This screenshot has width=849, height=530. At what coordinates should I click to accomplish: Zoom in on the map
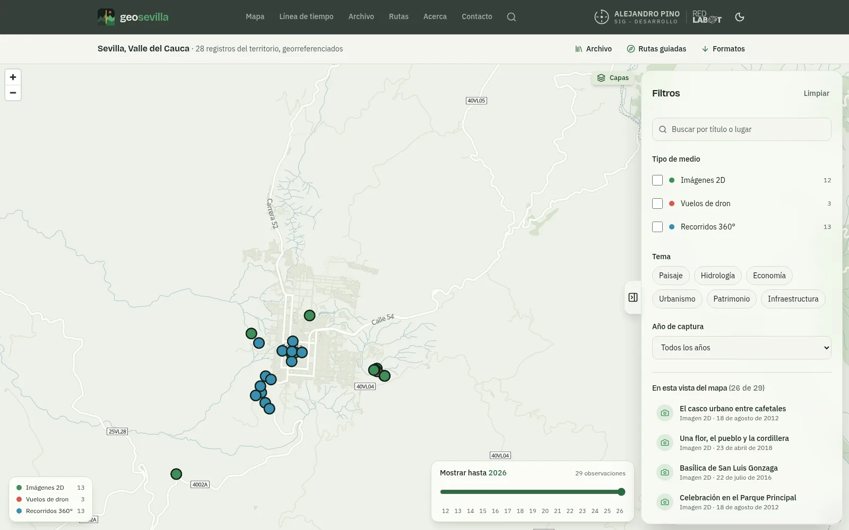pos(13,77)
